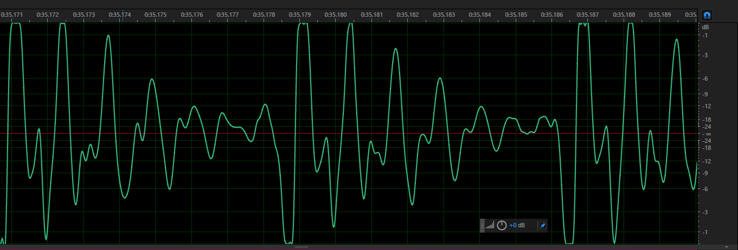Click ruler time 0:35.172
Image resolution: width=738 pixels, height=250 pixels.
click(x=48, y=15)
